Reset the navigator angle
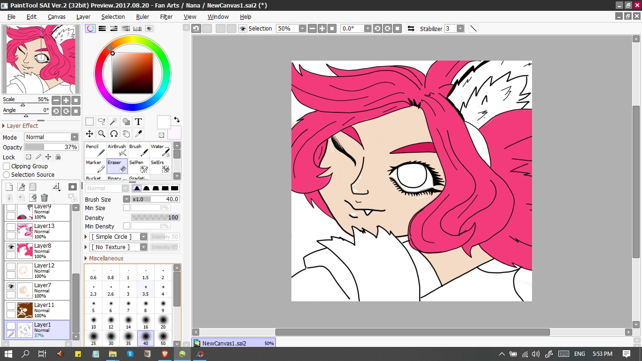642x361 pixels. point(76,111)
